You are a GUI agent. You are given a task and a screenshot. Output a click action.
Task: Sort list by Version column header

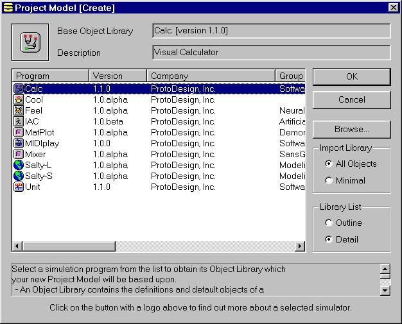118,76
